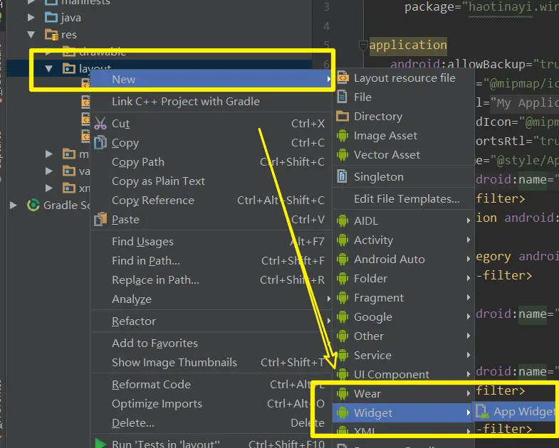
Task: Click the Layout resource file icon
Action: [343, 78]
